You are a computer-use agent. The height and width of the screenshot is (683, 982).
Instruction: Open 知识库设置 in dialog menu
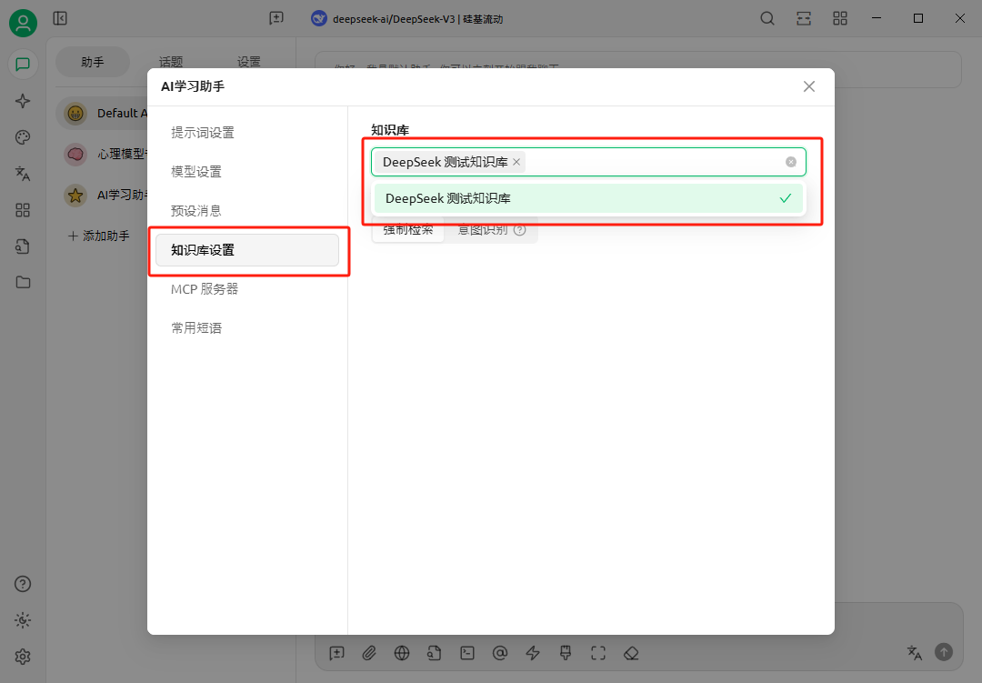coord(247,250)
